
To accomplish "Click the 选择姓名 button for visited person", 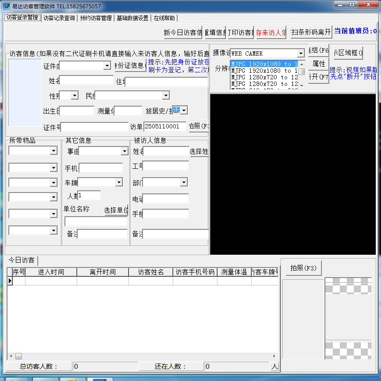I will (199, 151).
